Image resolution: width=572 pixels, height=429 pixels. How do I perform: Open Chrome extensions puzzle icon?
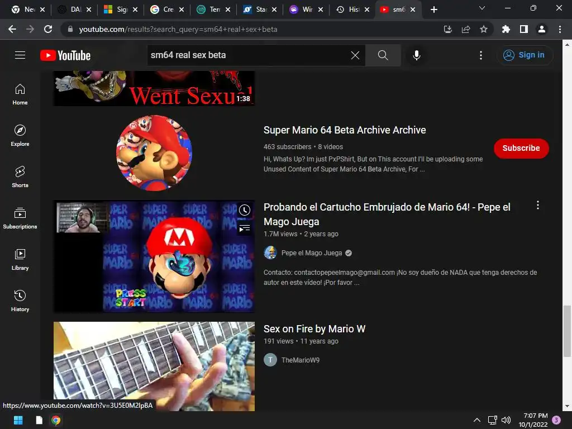coord(506,29)
